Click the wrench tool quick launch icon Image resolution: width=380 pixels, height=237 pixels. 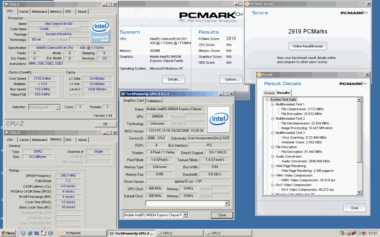[23, 233]
